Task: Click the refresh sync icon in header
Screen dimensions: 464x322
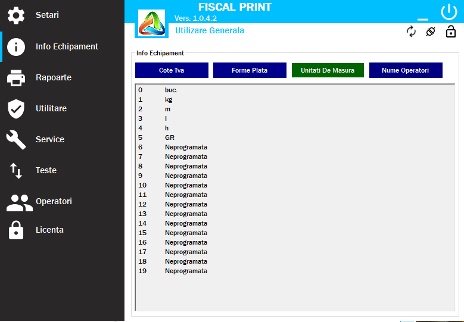Action: pyautogui.click(x=411, y=32)
